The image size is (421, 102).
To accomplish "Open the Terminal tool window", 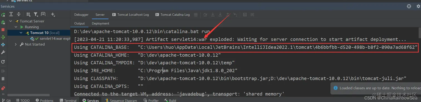I will coord(68,100).
